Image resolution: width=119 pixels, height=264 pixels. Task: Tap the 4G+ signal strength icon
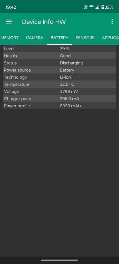(94, 7)
